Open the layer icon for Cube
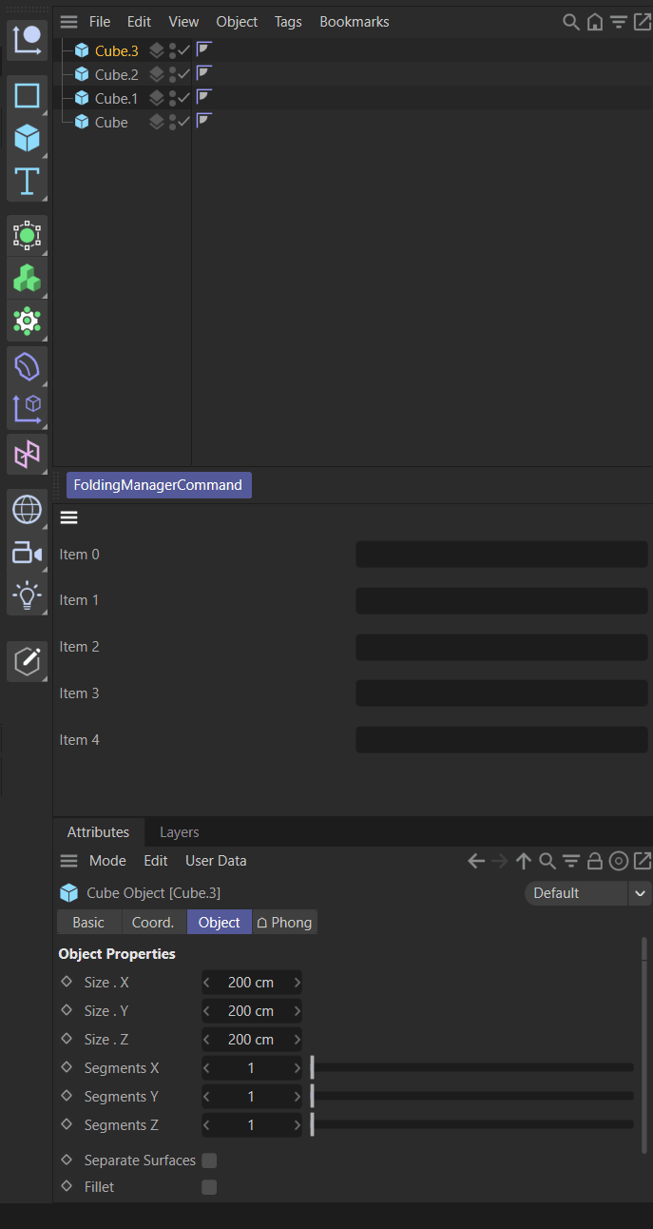 click(157, 122)
